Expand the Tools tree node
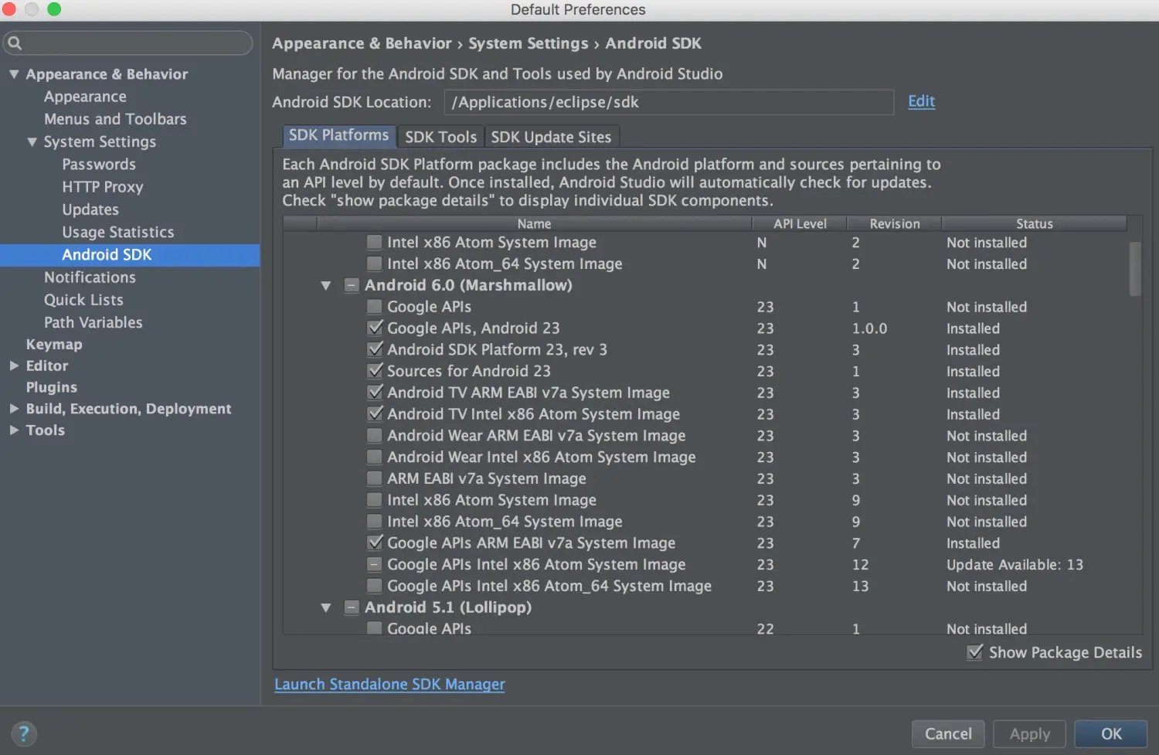The width and height of the screenshot is (1159, 755). [14, 430]
